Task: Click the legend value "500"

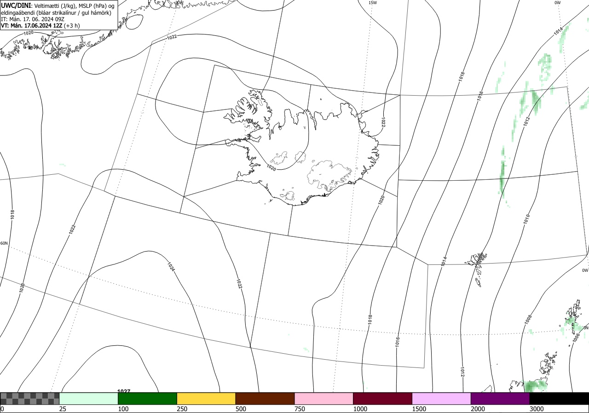Action: pos(241,409)
